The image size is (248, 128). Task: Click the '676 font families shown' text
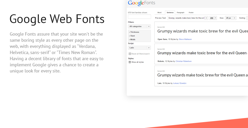click(137, 13)
